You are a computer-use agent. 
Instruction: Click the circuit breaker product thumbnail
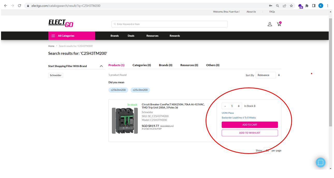pos(125,121)
